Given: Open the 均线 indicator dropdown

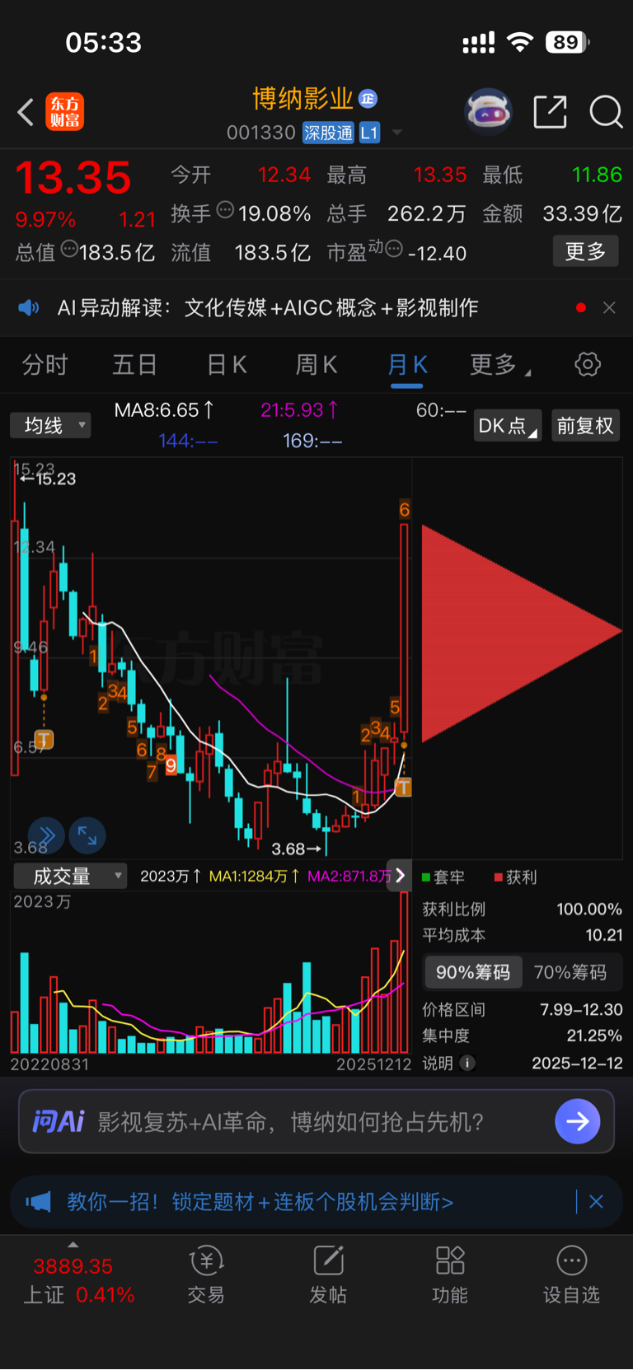Looking at the screenshot, I should point(50,425).
